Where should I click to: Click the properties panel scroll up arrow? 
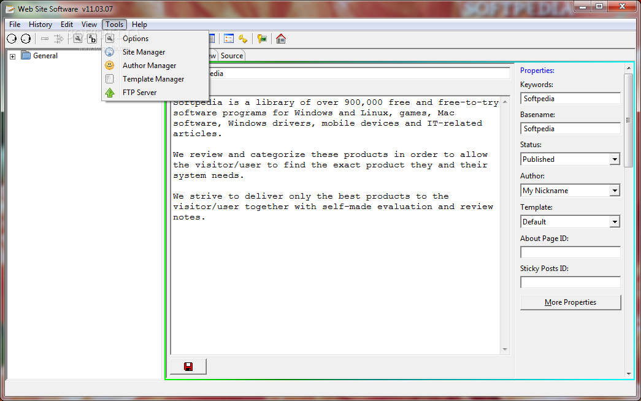click(629, 68)
